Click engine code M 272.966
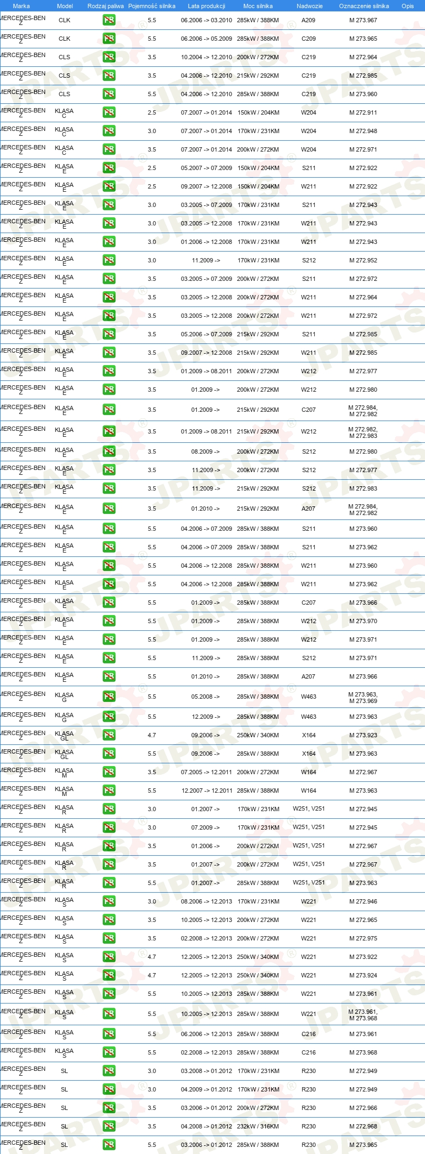425x1154 pixels. click(363, 1108)
